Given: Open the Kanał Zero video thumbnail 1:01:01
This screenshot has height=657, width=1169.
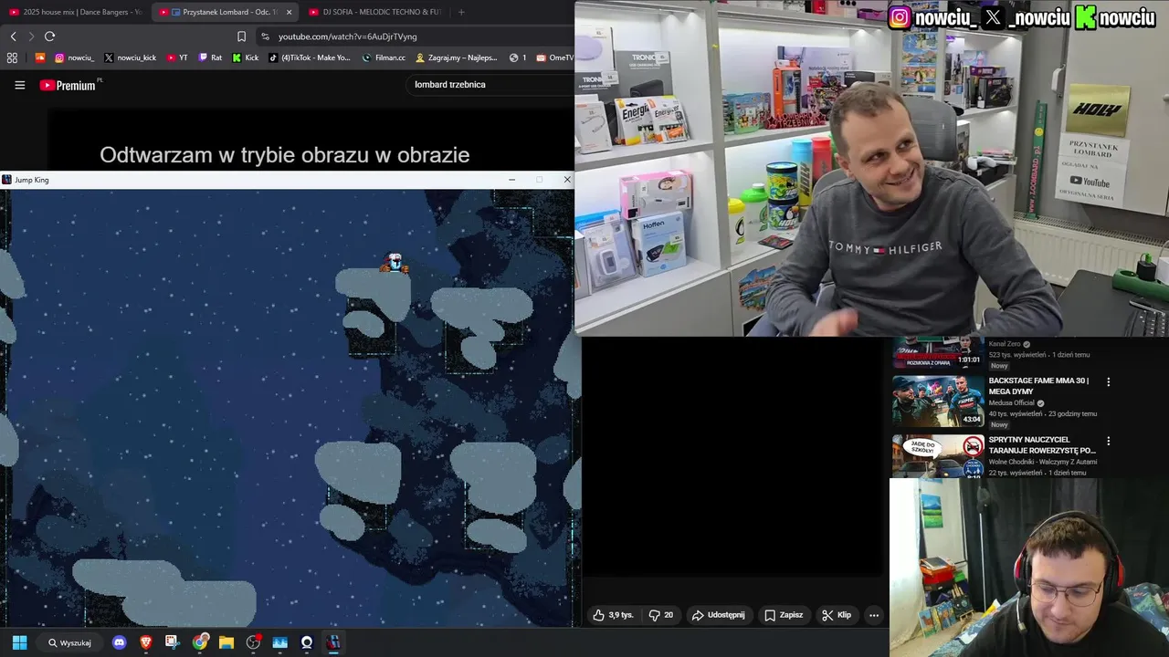Looking at the screenshot, I should [x=938, y=352].
